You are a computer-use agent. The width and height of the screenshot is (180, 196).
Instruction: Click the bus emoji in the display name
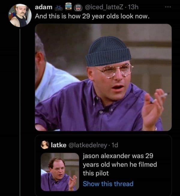tap(68, 7)
